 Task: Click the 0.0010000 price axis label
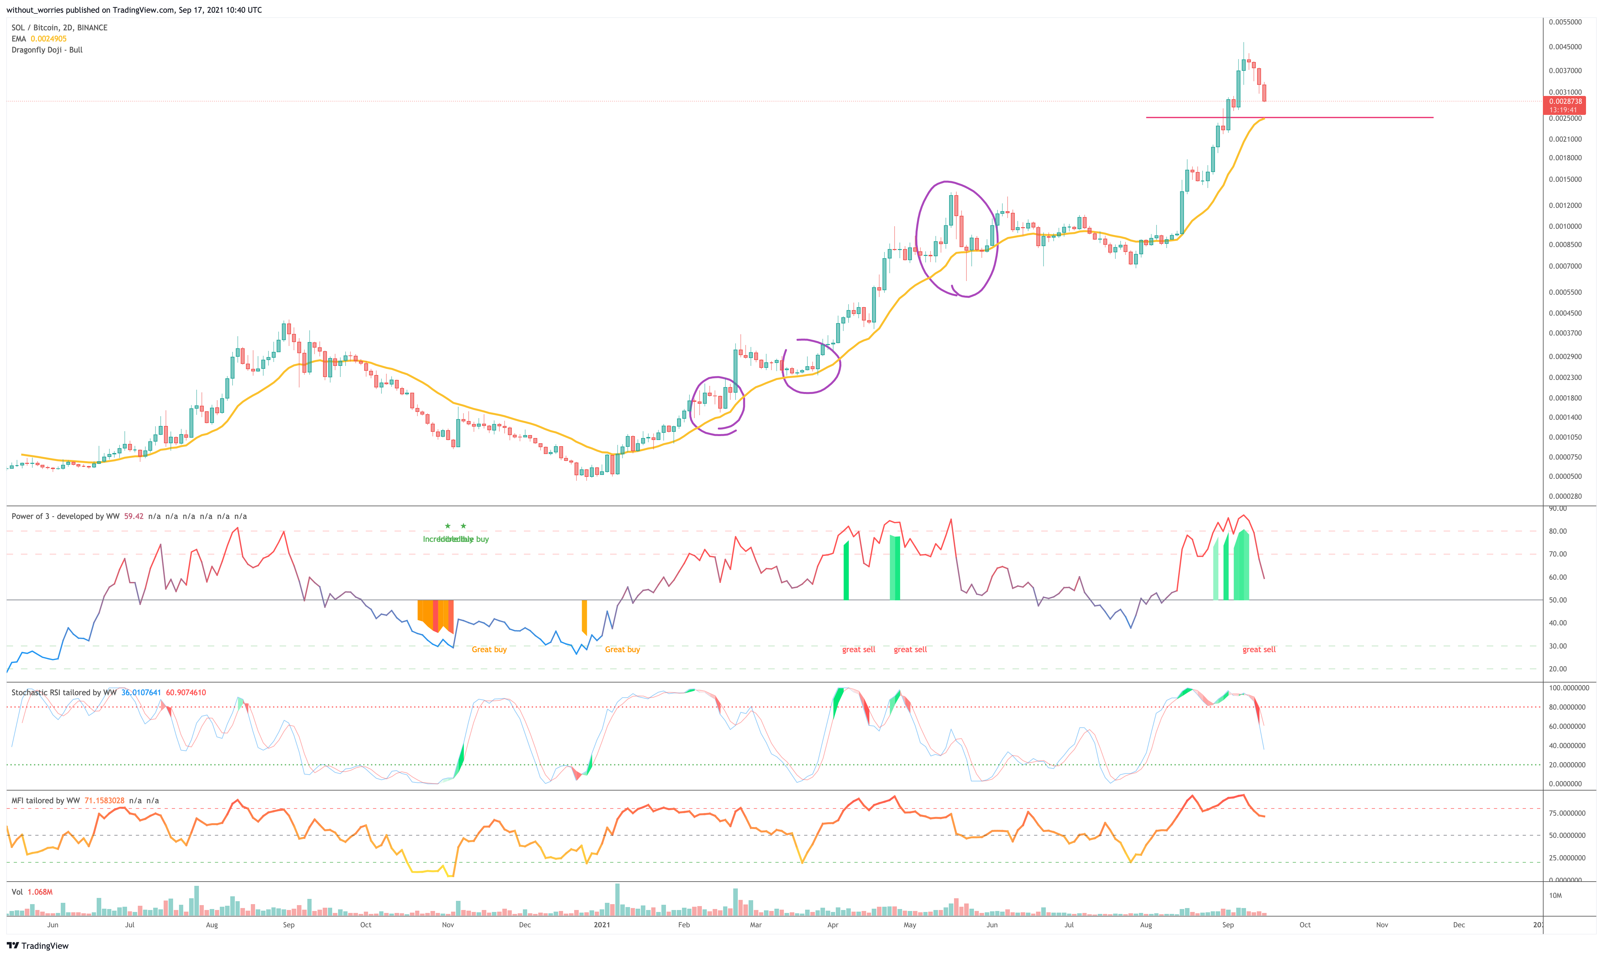pyautogui.click(x=1565, y=226)
